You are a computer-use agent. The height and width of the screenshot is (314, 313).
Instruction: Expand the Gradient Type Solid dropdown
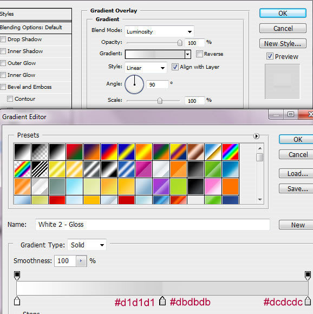[87, 245]
